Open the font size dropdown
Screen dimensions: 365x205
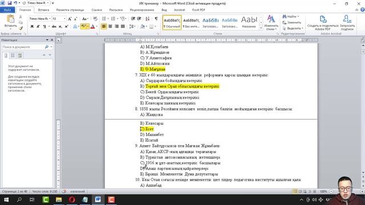tap(64, 19)
